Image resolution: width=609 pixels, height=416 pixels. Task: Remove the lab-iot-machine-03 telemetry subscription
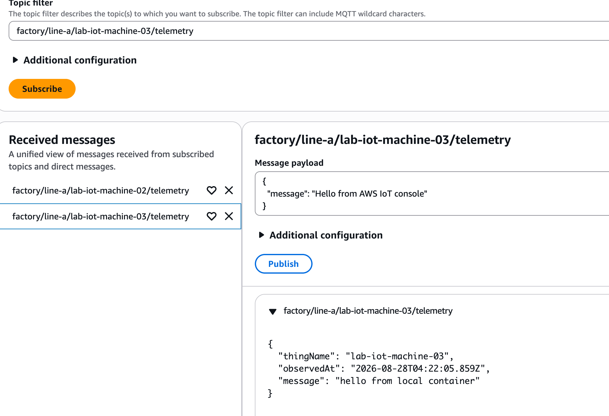(x=229, y=216)
